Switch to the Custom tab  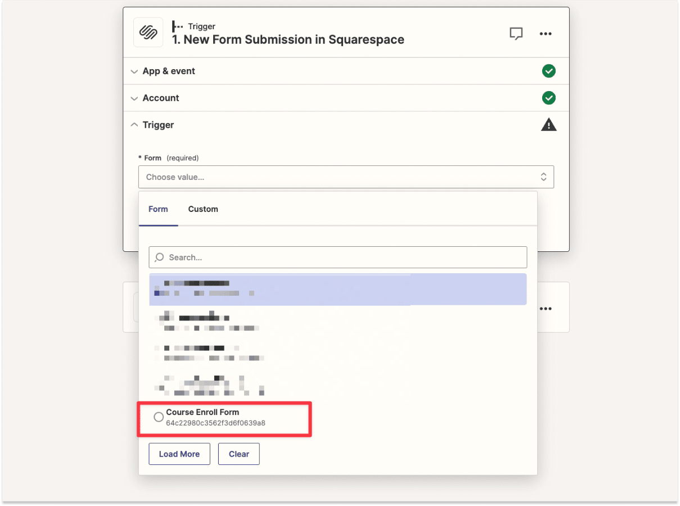click(x=202, y=209)
